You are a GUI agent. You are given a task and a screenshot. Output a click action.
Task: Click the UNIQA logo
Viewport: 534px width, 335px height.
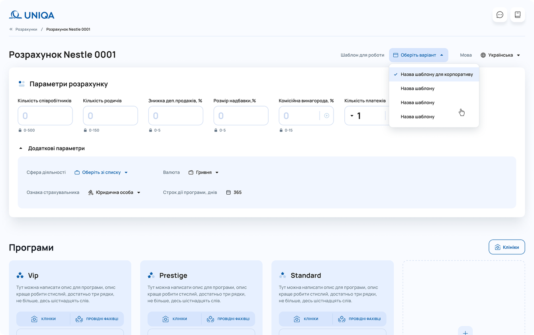tap(31, 15)
